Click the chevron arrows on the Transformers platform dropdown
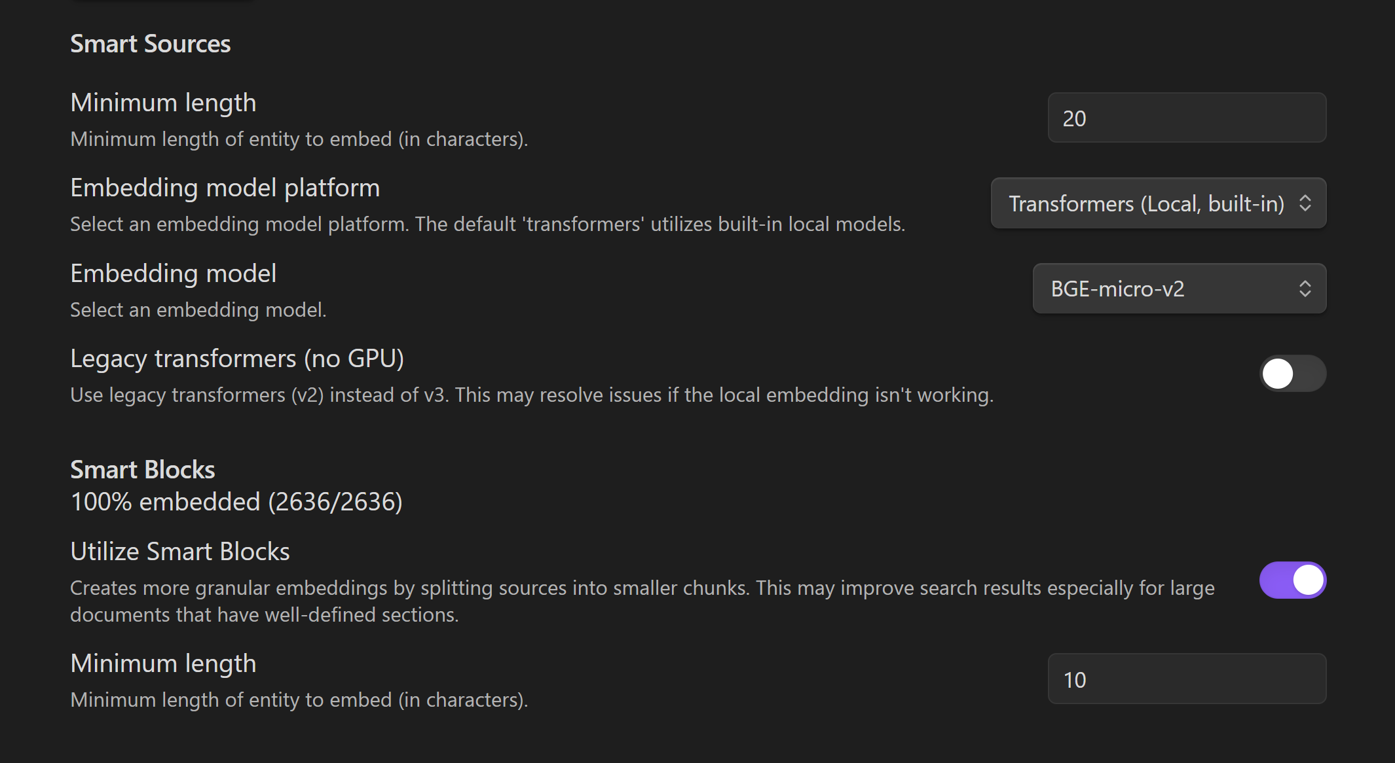This screenshot has height=763, width=1395. coord(1305,204)
